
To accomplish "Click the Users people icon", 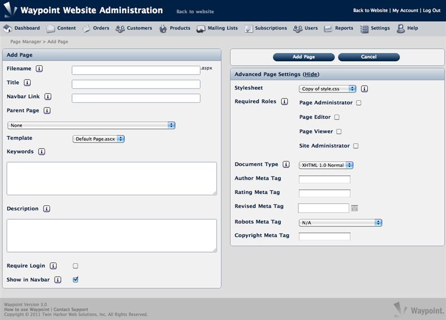I will coord(298,29).
